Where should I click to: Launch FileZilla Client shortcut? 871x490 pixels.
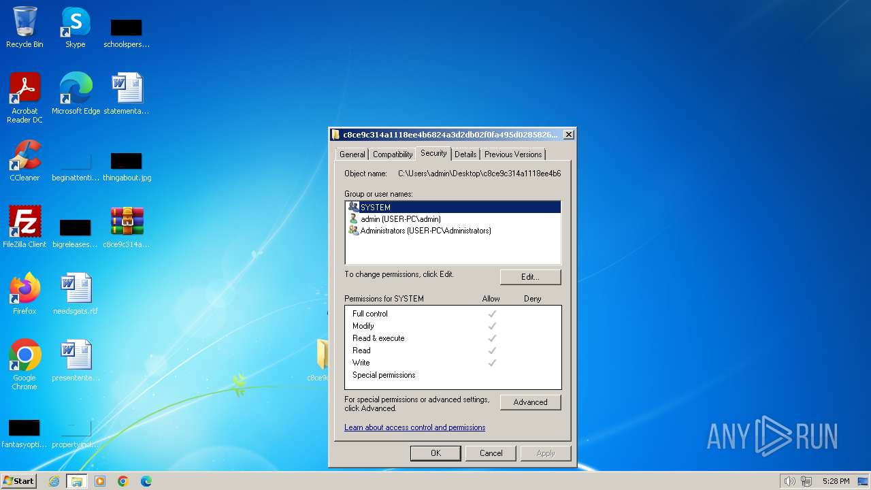coord(24,227)
